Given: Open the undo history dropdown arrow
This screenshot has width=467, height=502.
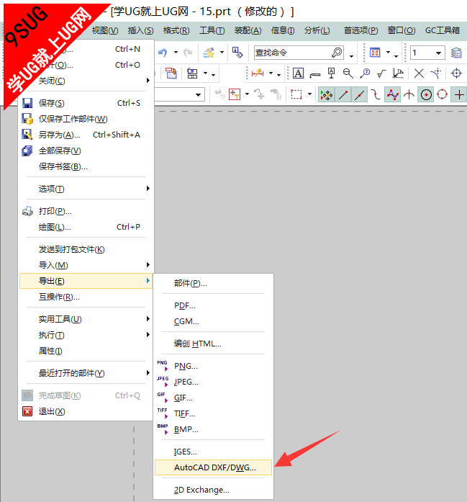Looking at the screenshot, I should [x=176, y=52].
